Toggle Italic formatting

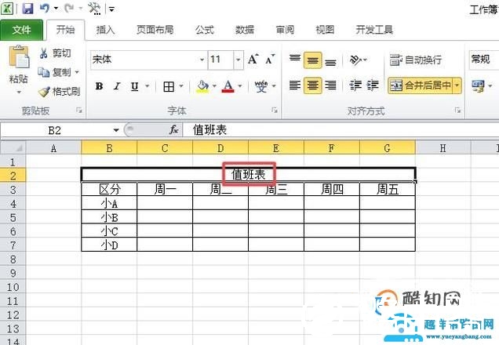click(117, 86)
